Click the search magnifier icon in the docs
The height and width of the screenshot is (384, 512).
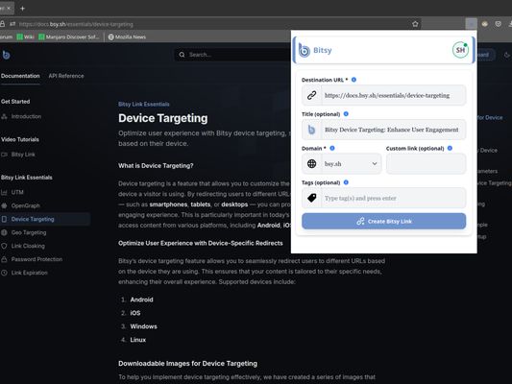(182, 55)
